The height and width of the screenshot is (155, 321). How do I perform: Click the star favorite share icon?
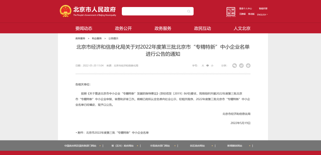point(248,66)
